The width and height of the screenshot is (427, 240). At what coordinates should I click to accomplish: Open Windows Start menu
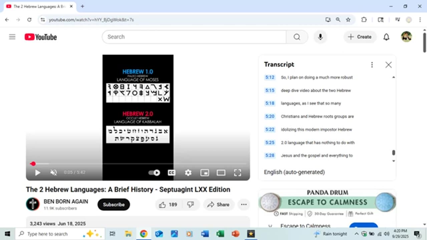[7, 234]
